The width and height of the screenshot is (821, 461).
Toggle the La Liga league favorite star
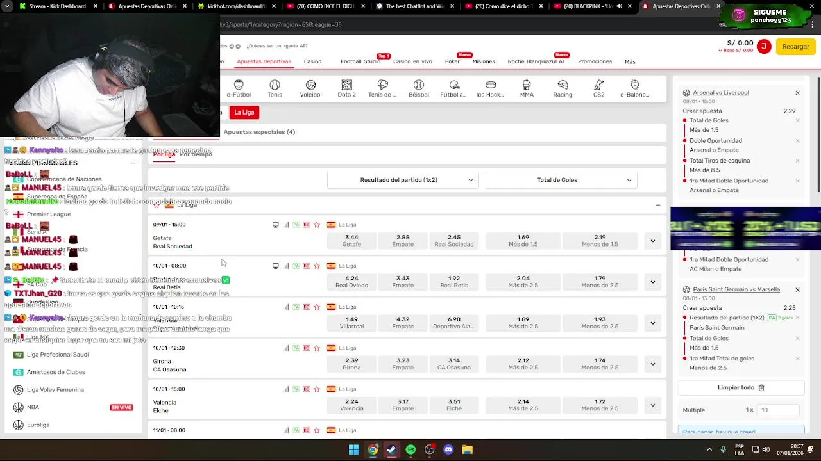click(157, 205)
